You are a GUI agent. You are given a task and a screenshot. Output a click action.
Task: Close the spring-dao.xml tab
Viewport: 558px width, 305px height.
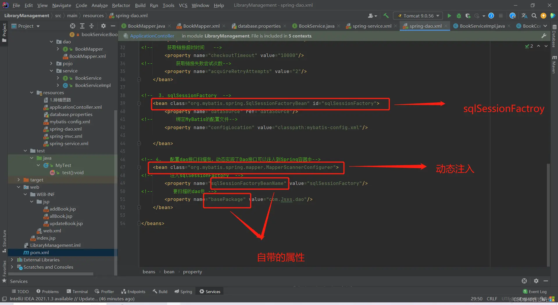[x=446, y=26]
